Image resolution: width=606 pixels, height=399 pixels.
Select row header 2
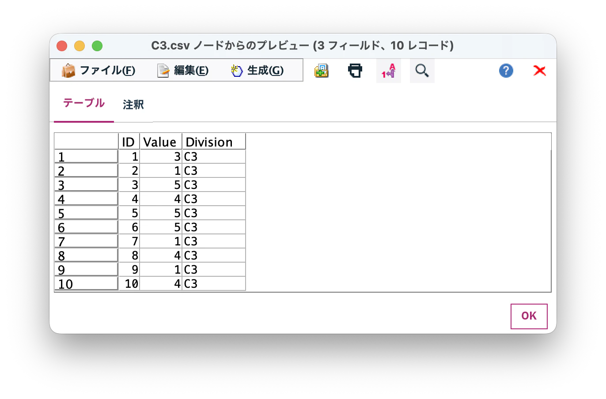click(86, 171)
